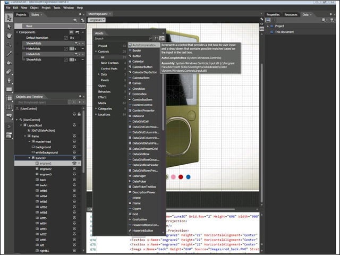
Task: Pick the pink color dot
Action: (x=173, y=177)
